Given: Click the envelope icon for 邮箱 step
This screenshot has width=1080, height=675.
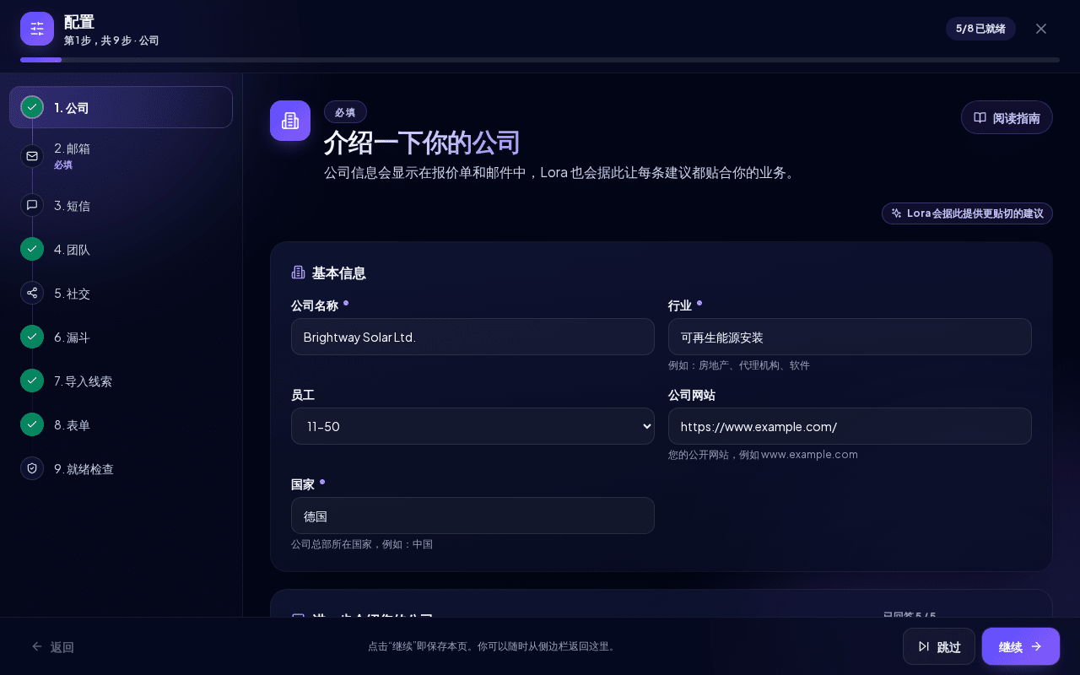Looking at the screenshot, I should pyautogui.click(x=32, y=156).
